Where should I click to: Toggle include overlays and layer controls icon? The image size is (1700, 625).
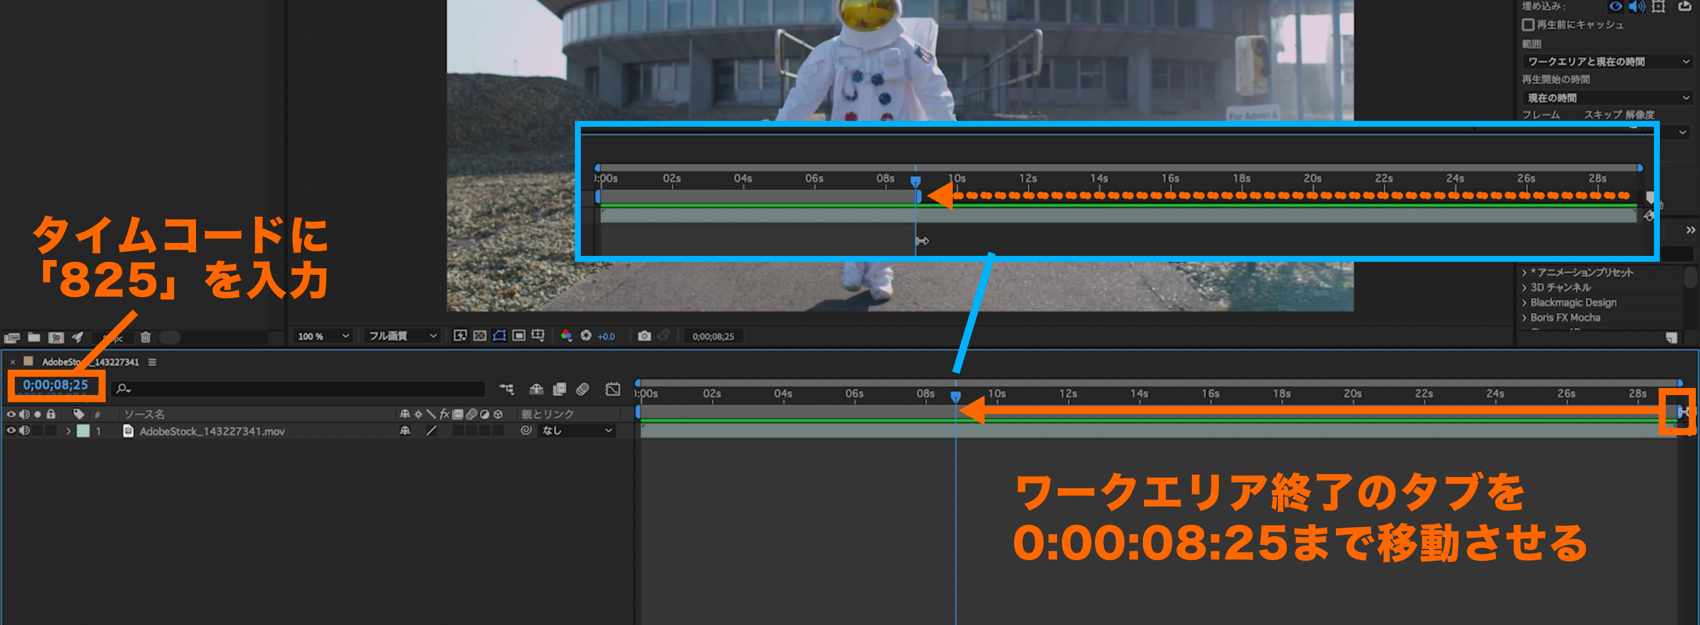tap(1657, 6)
